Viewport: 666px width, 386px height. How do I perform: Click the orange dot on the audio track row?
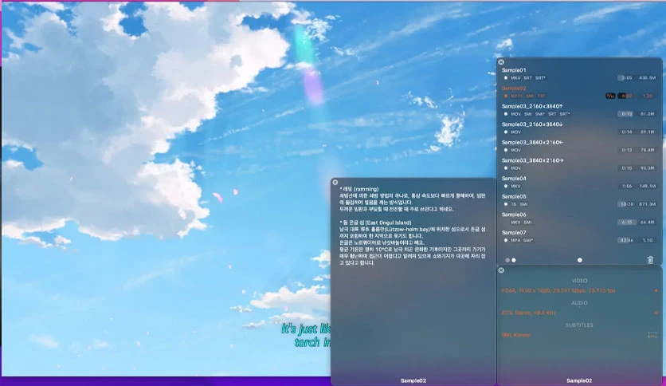pyautogui.click(x=656, y=313)
